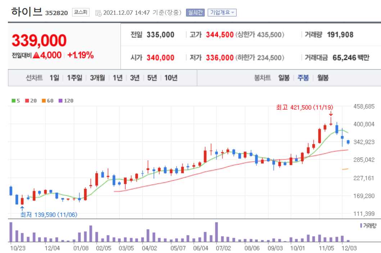The width and height of the screenshot is (381, 253).
Task: Switch to 월봉 monthly candle chart
Action: click(323, 78)
